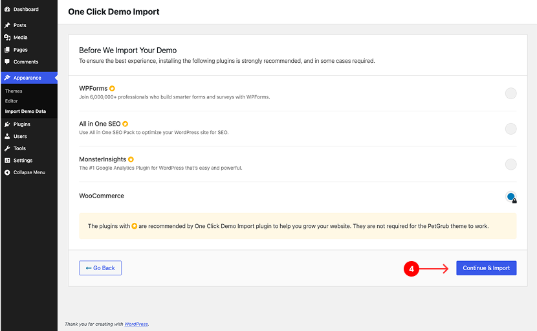Image resolution: width=537 pixels, height=331 pixels.
Task: Click the Go Back button
Action: [100, 268]
